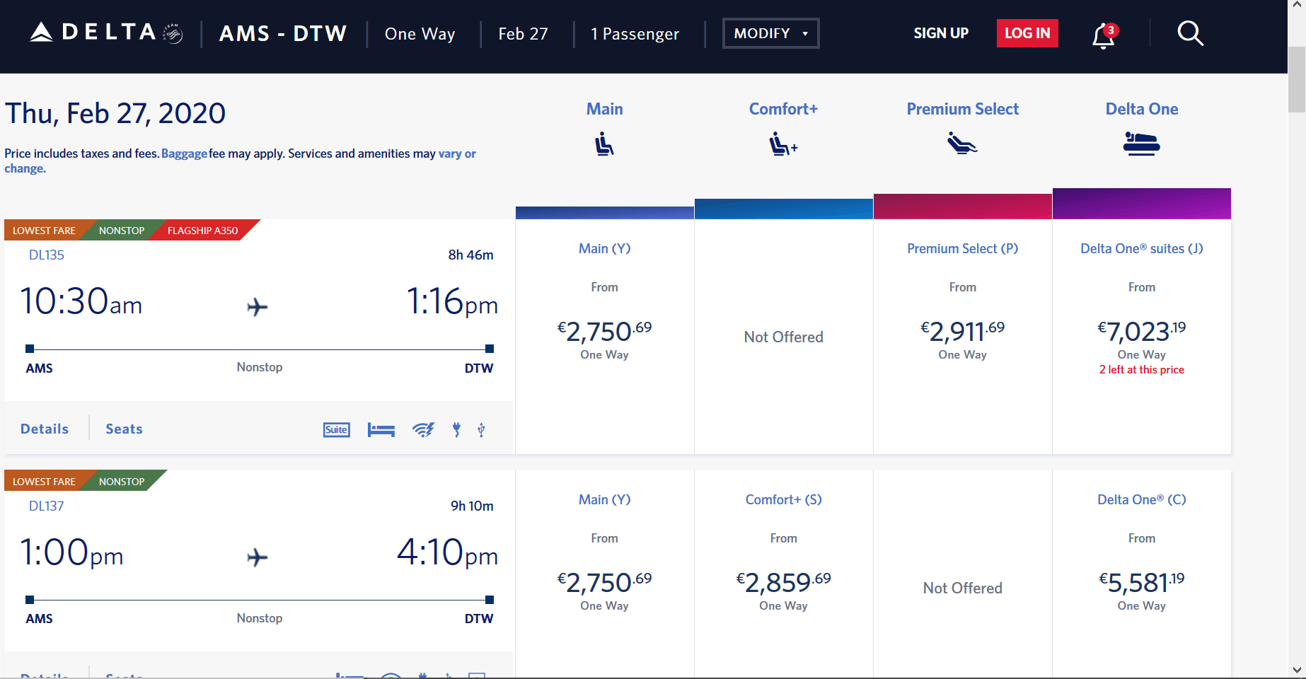Click the 'Thu, Feb 27, 2020' heading
This screenshot has width=1306, height=679.
pos(115,113)
